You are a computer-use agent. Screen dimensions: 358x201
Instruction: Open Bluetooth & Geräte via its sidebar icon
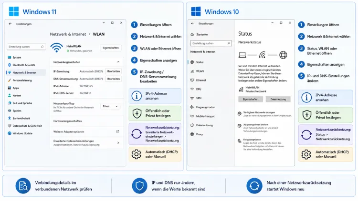coord(10,65)
